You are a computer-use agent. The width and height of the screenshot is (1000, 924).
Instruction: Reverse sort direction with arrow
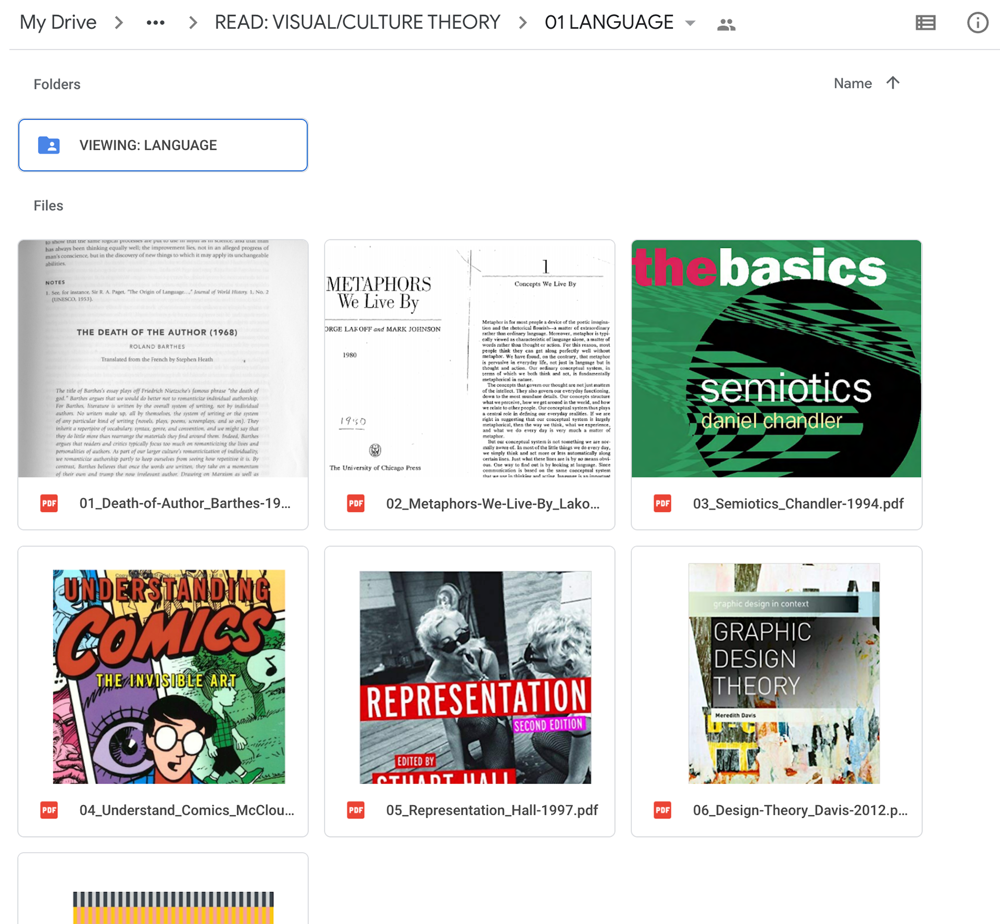[x=893, y=83]
